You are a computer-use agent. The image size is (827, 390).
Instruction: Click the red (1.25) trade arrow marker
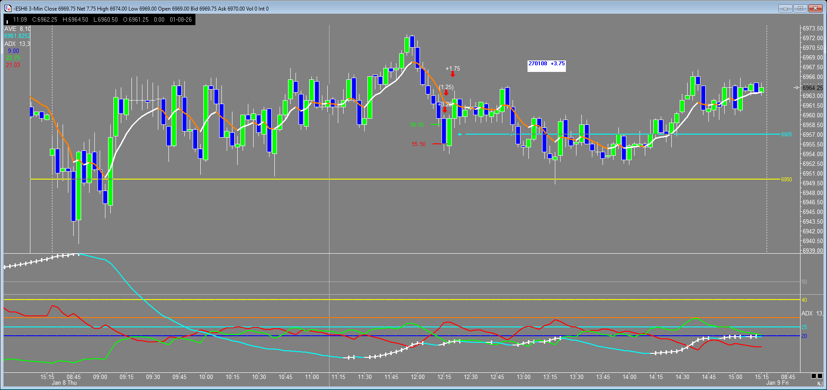coord(446,93)
